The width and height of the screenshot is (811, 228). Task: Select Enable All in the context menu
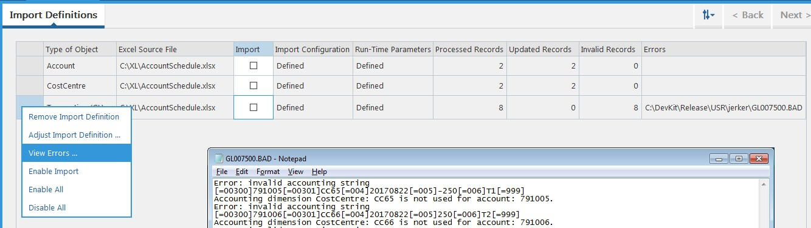click(77, 189)
